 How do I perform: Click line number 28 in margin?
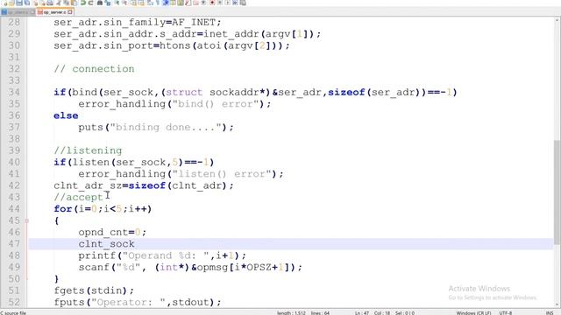(14, 22)
